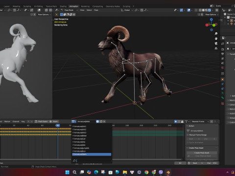
Task: Open Pose Options dropdown in main viewport
Action: click(x=211, y=15)
